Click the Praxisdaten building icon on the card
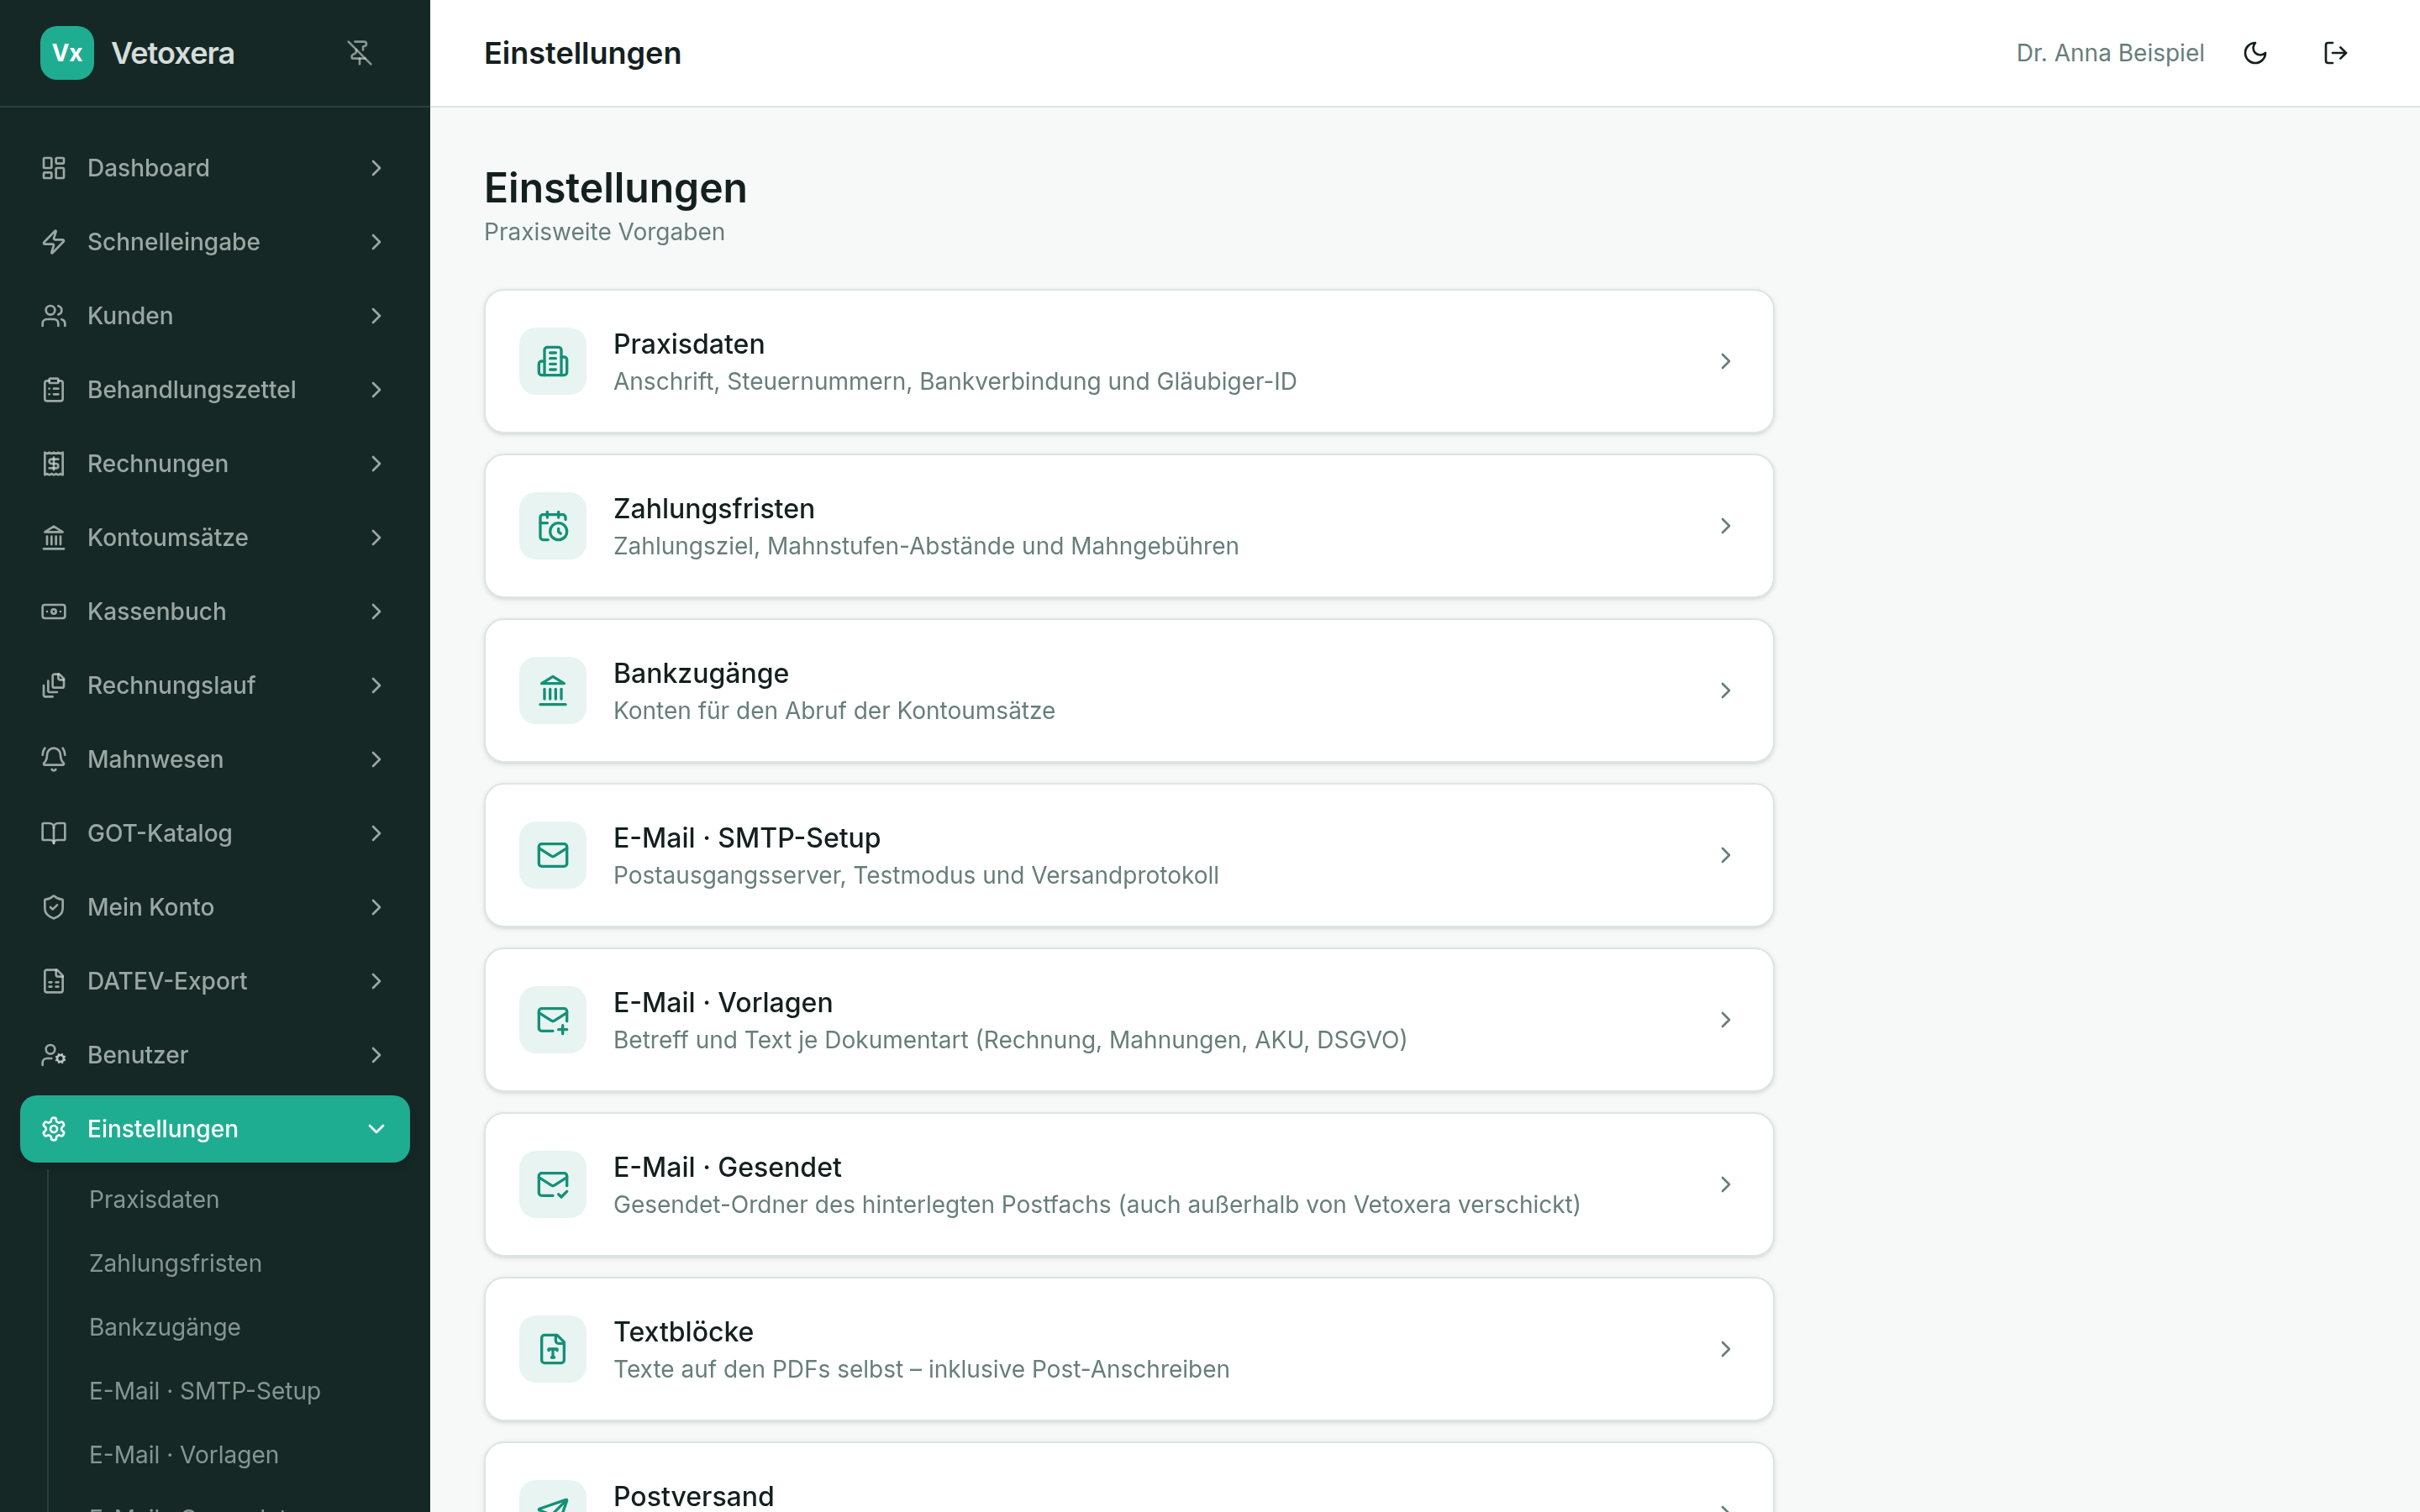 553,361
